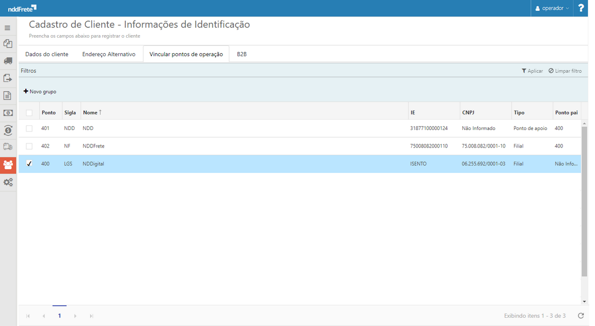Open the settings gears icon in the sidebar
Viewport: 595px width, 326px height.
coord(8,182)
